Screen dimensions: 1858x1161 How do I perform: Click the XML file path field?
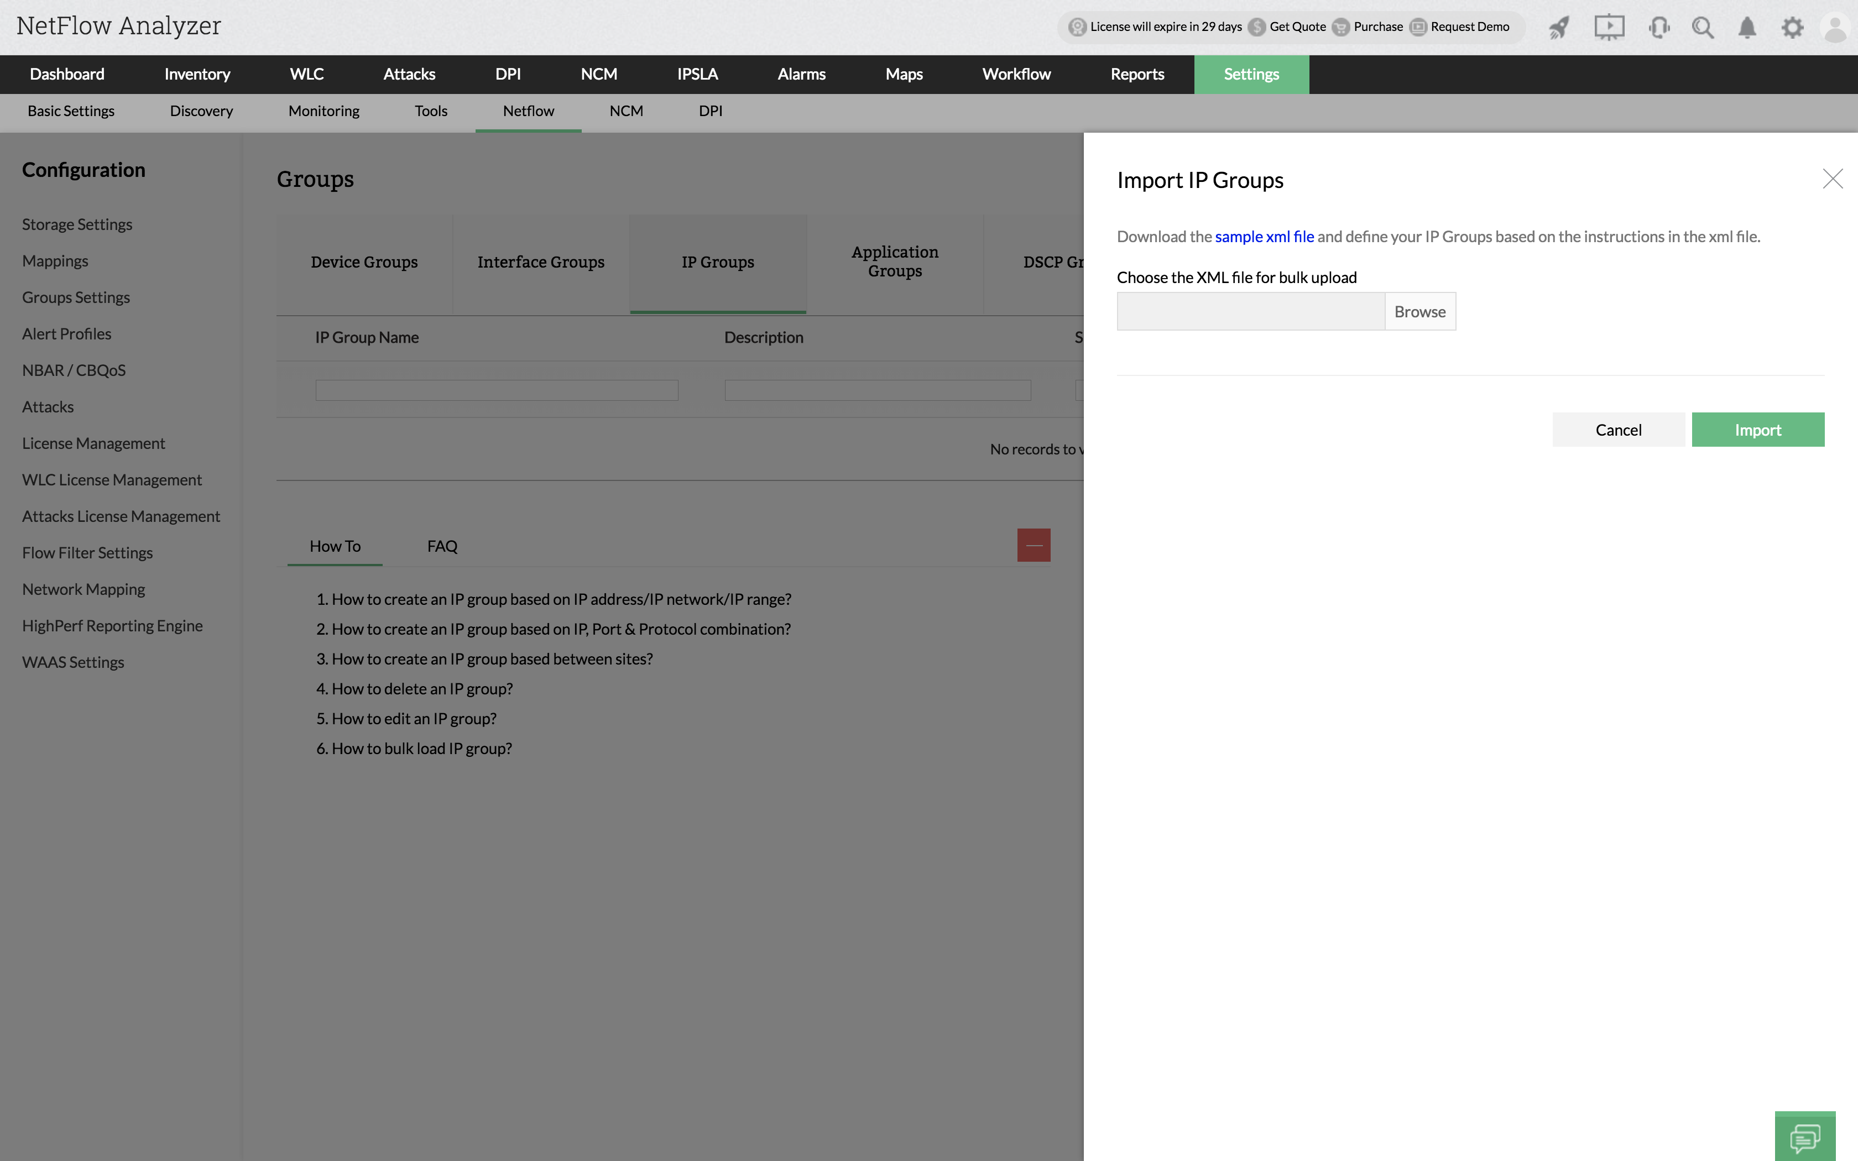click(x=1250, y=312)
